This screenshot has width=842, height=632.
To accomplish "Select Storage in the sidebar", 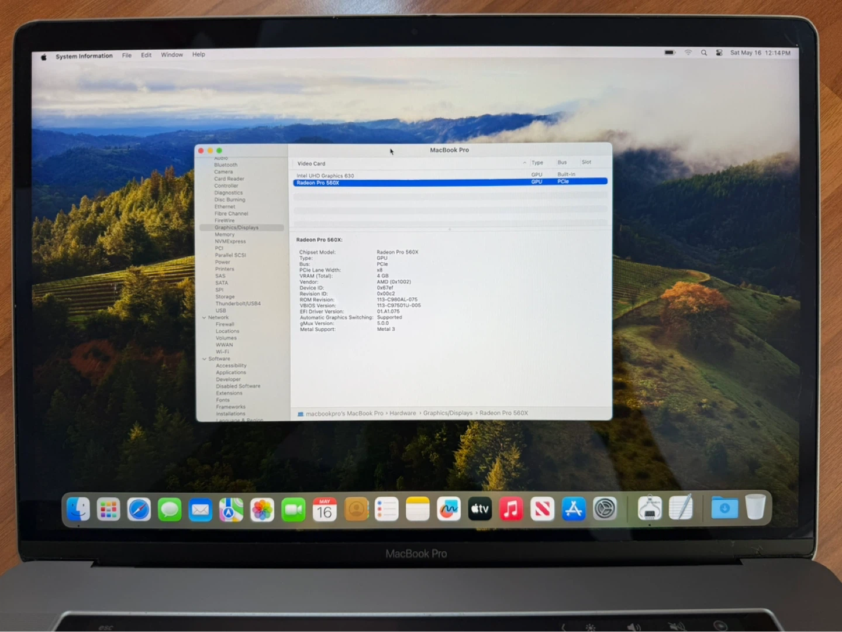I will click(225, 297).
